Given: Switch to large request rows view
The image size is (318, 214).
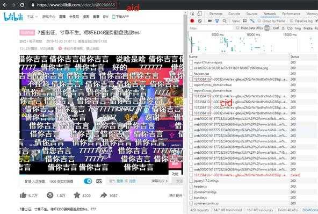Looking at the screenshot, I should click(x=245, y=21).
